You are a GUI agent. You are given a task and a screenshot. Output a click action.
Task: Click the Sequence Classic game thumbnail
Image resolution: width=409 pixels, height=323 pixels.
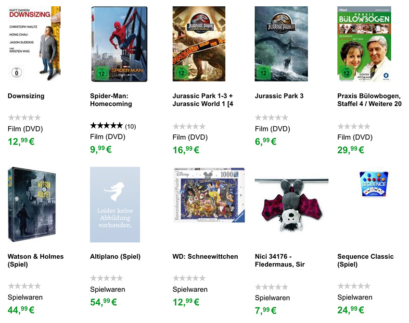(x=373, y=183)
